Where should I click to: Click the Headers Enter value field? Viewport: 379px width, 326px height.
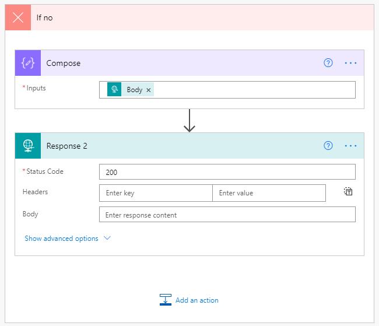click(x=269, y=193)
